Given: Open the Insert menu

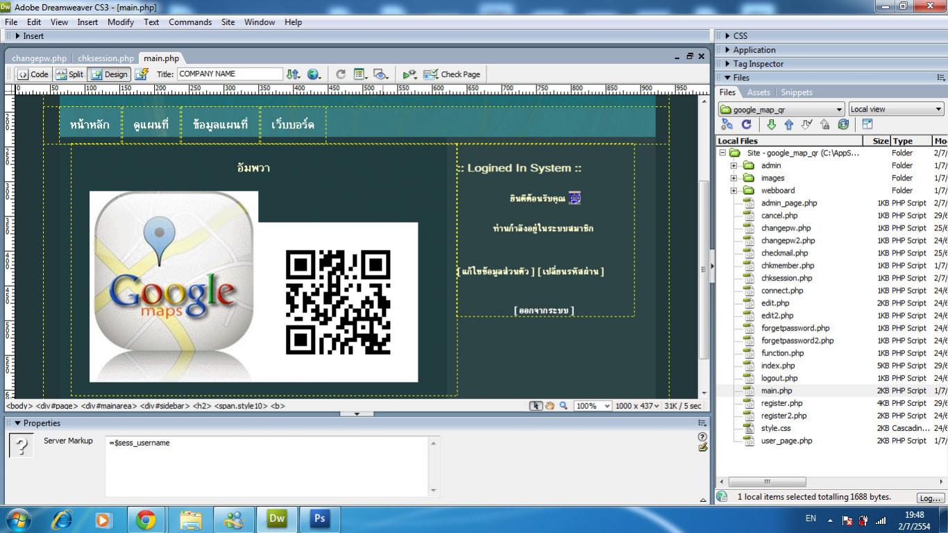Looking at the screenshot, I should coord(87,22).
